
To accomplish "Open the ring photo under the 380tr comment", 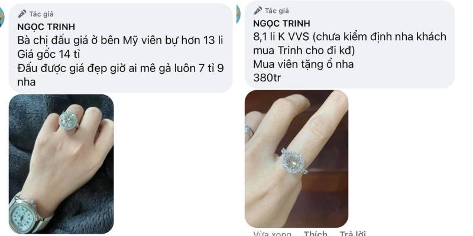I will 297,159.
